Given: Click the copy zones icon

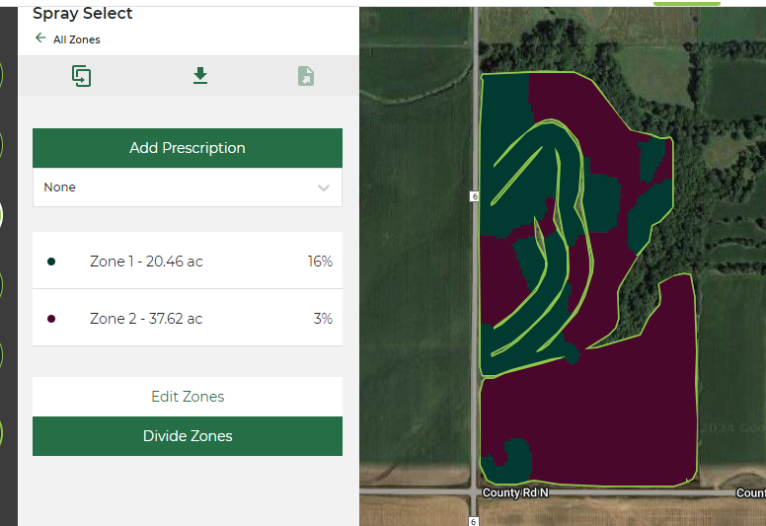Looking at the screenshot, I should (82, 76).
